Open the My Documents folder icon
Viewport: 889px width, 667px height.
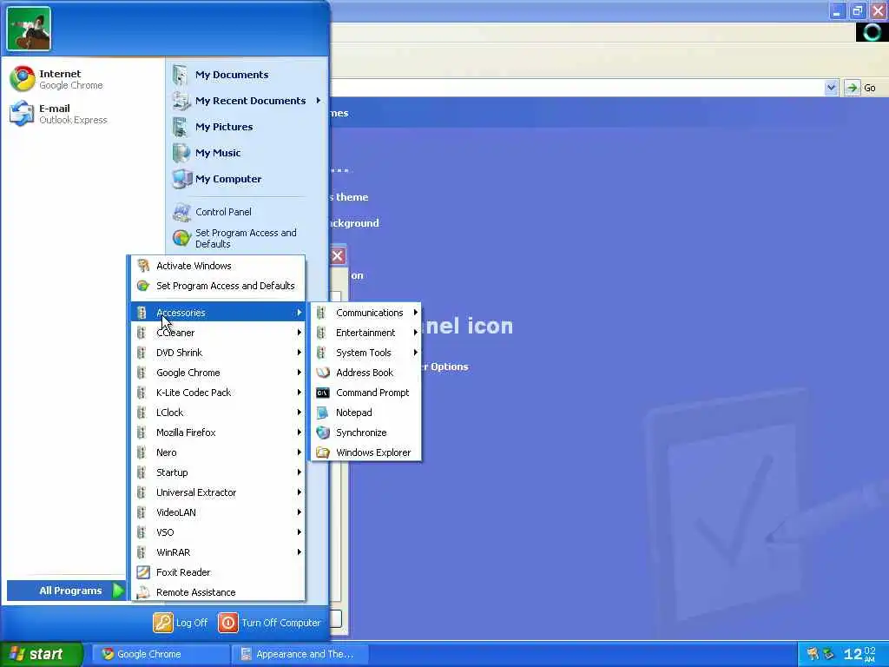click(x=181, y=75)
